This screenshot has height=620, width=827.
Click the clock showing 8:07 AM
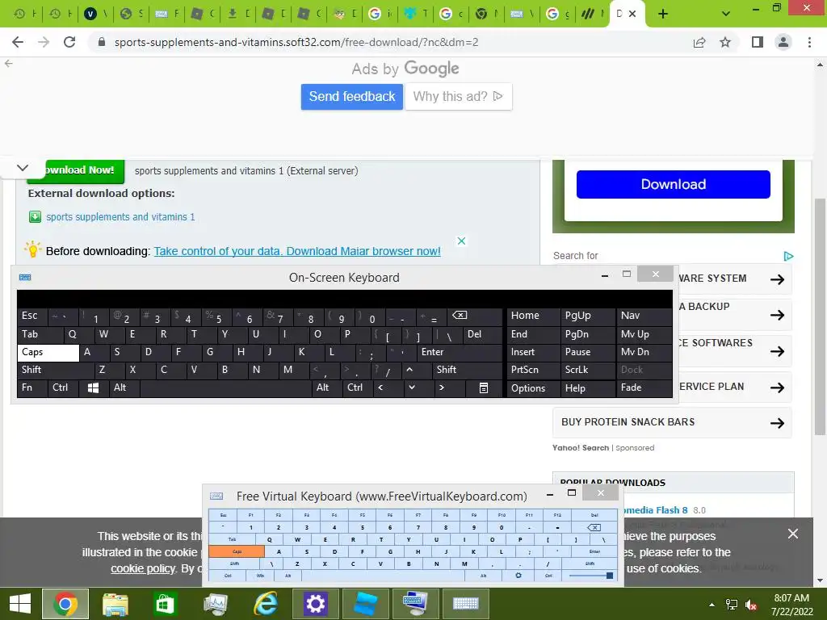click(791, 598)
